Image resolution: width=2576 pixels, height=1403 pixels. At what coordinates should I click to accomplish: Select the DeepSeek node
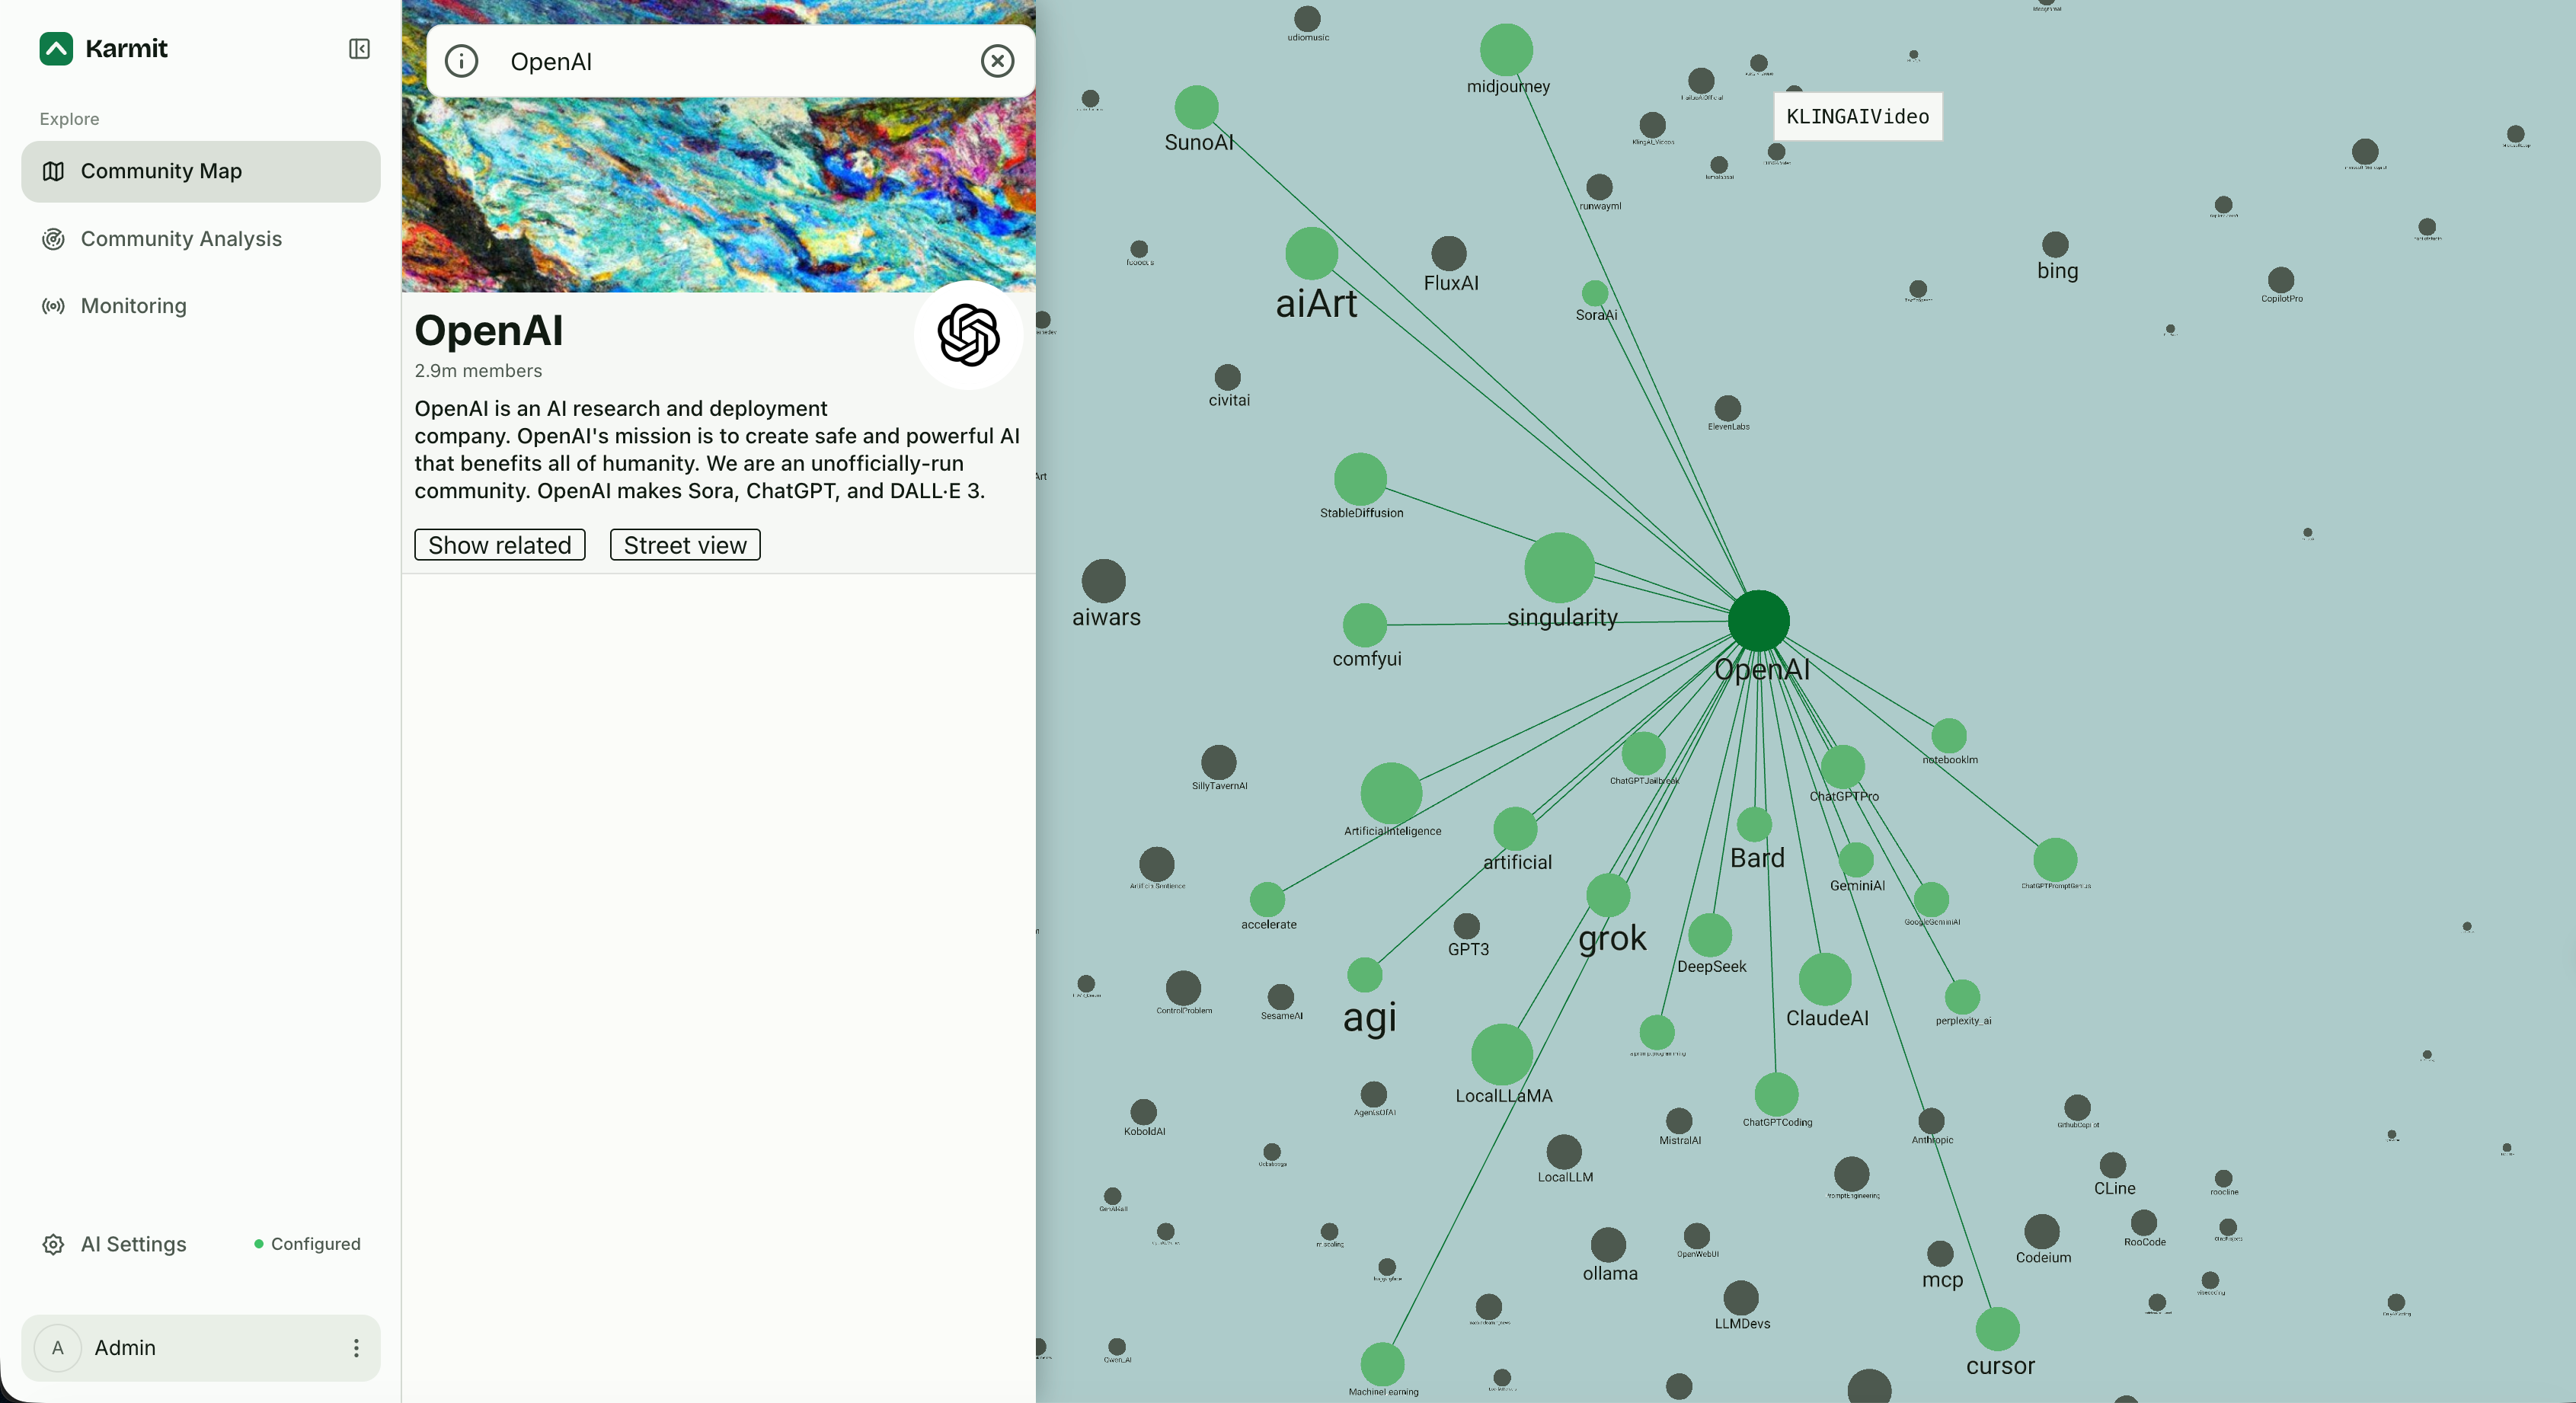coord(1710,935)
